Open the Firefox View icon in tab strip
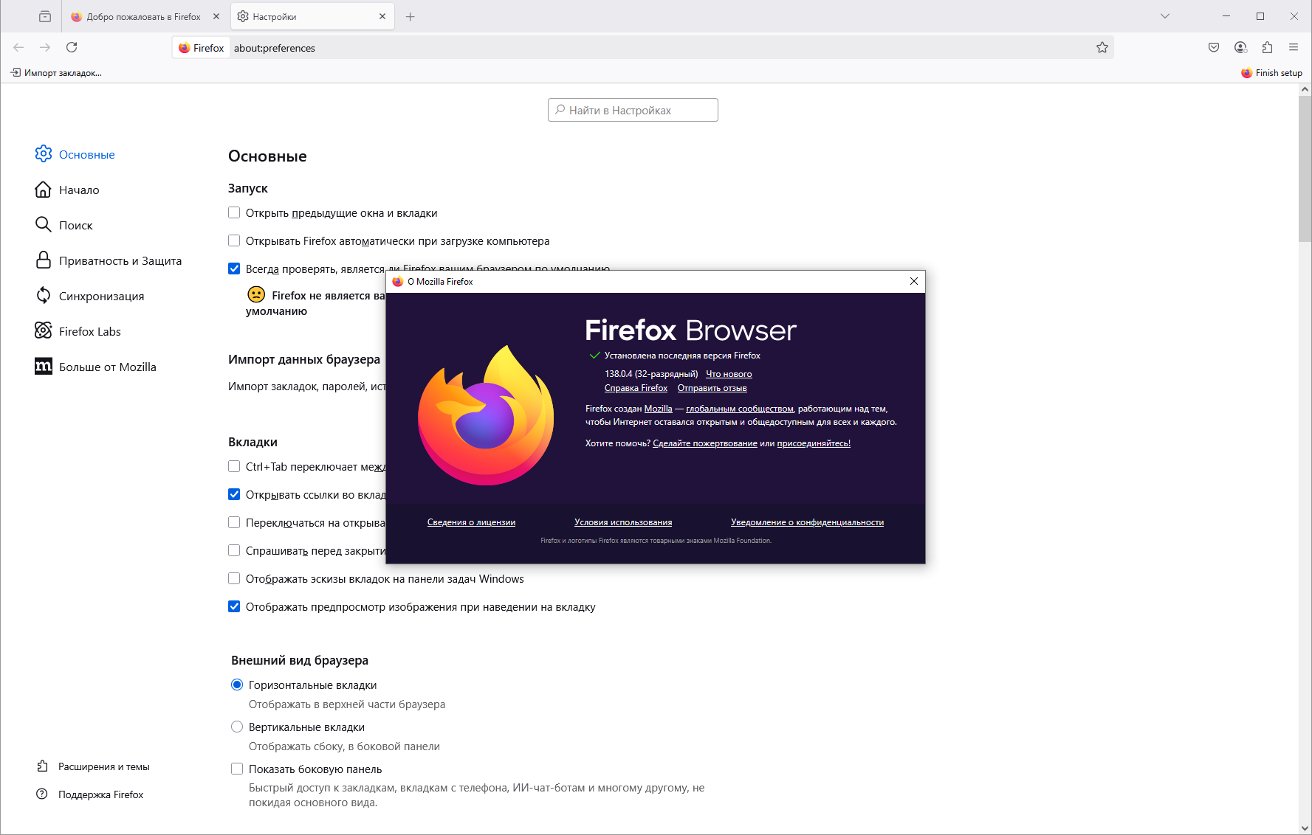The width and height of the screenshot is (1312, 835). 45,16
